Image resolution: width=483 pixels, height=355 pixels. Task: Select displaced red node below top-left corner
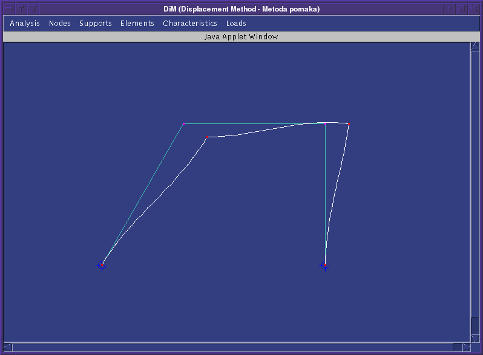[x=208, y=137]
